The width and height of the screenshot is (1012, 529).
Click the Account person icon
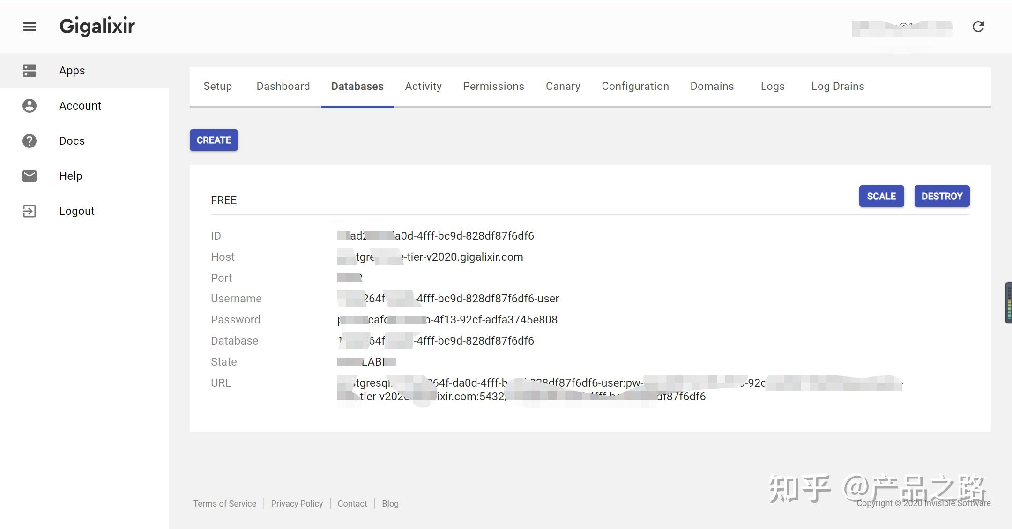pos(30,106)
